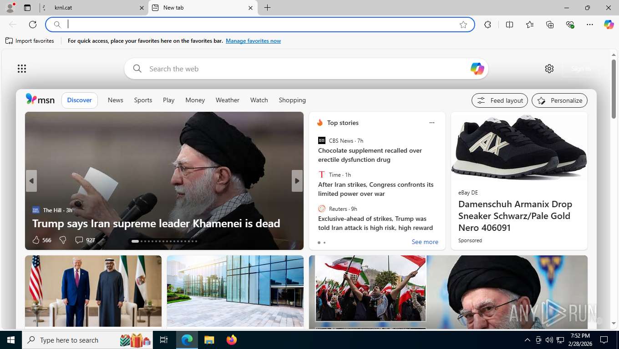
Task: Open the Sports section
Action: 143,100
